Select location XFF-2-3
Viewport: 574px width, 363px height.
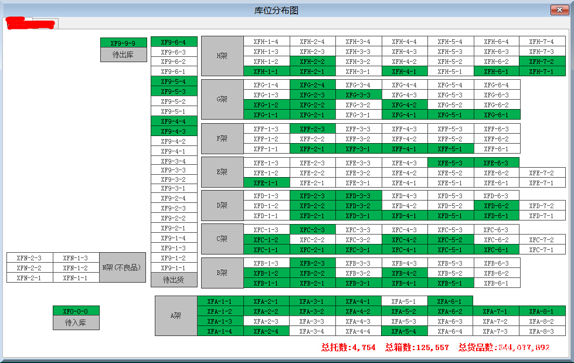tap(313, 129)
